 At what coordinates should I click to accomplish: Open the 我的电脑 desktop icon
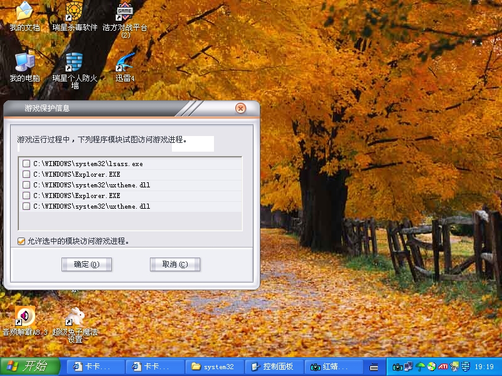(x=24, y=67)
